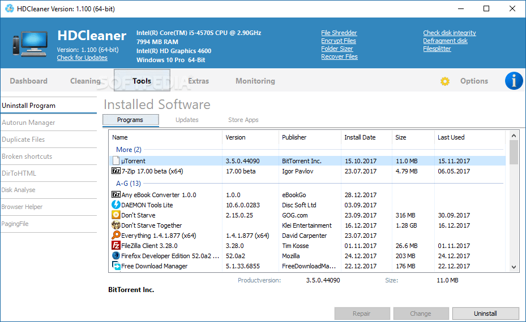Screen dimensions: 526x322
Task: Open the File Shredder link
Action: click(x=339, y=33)
